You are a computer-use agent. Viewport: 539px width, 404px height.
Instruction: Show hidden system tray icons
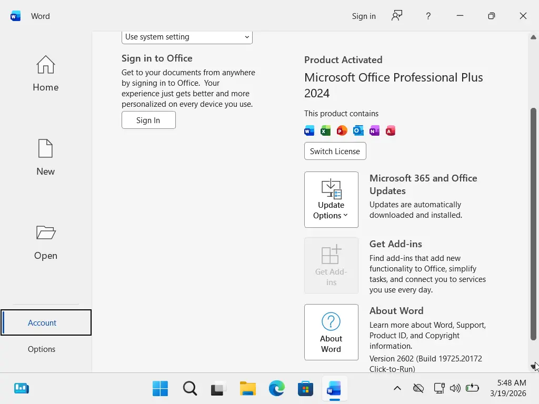[x=397, y=389]
